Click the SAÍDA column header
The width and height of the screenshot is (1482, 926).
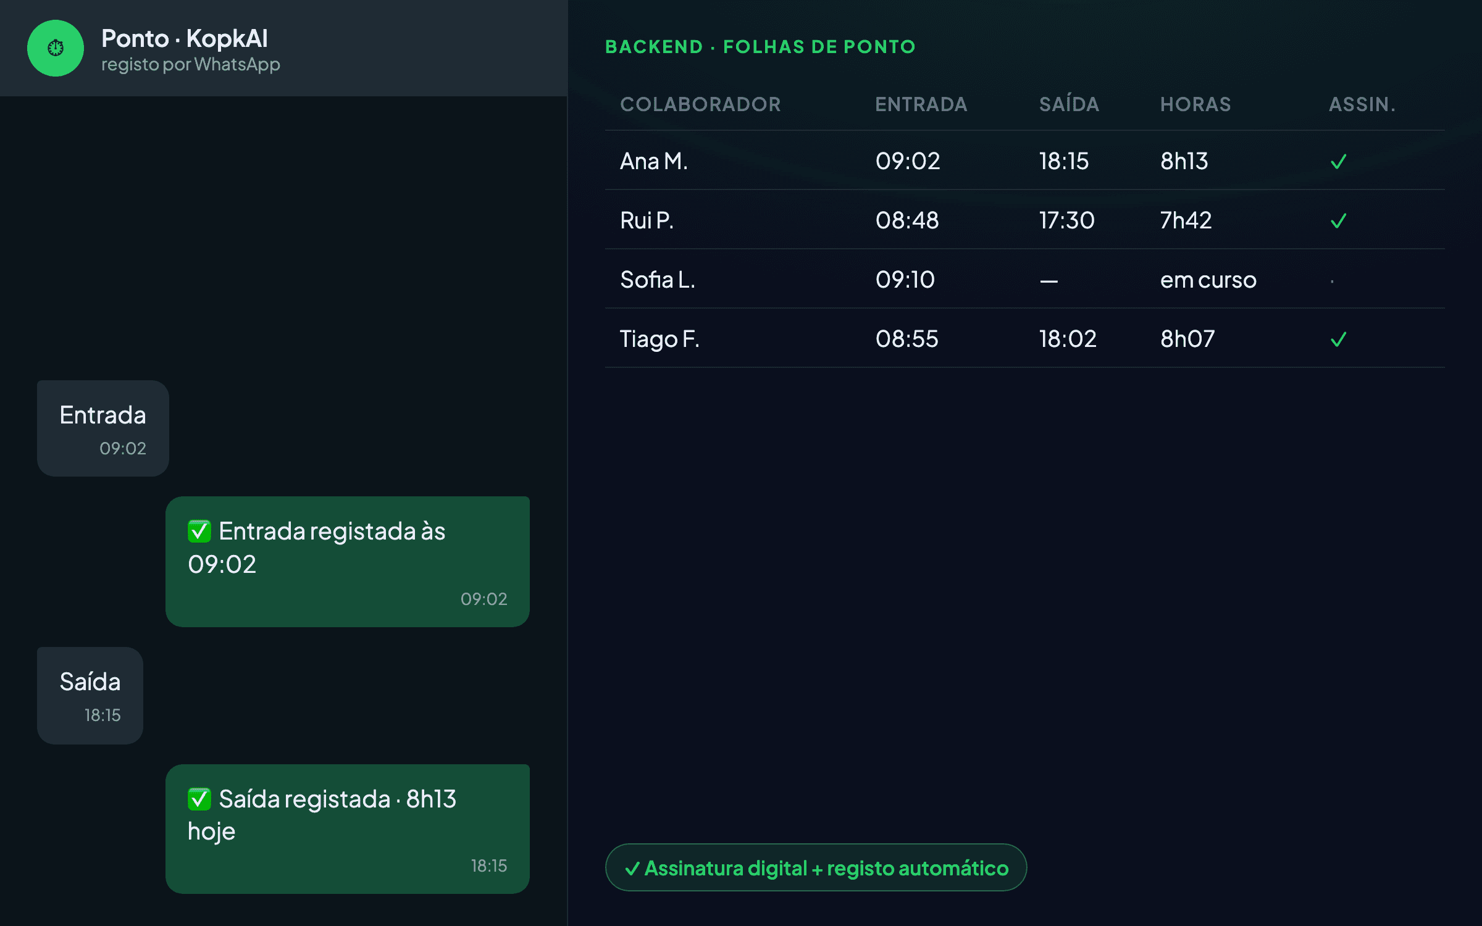1070,104
